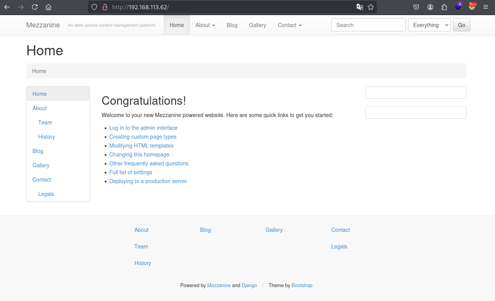495x301 pixels.
Task: Click Log in to the admin interface
Action: (x=143, y=128)
